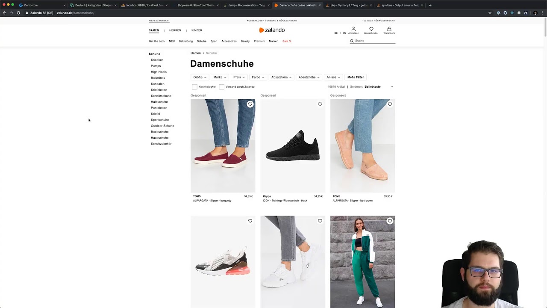547x308 pixels.
Task: Open Get the Look menu
Action: click(157, 41)
